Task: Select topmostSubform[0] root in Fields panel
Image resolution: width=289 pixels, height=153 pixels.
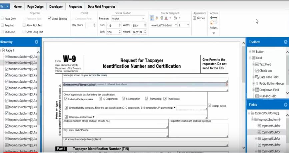Action: click(267, 113)
